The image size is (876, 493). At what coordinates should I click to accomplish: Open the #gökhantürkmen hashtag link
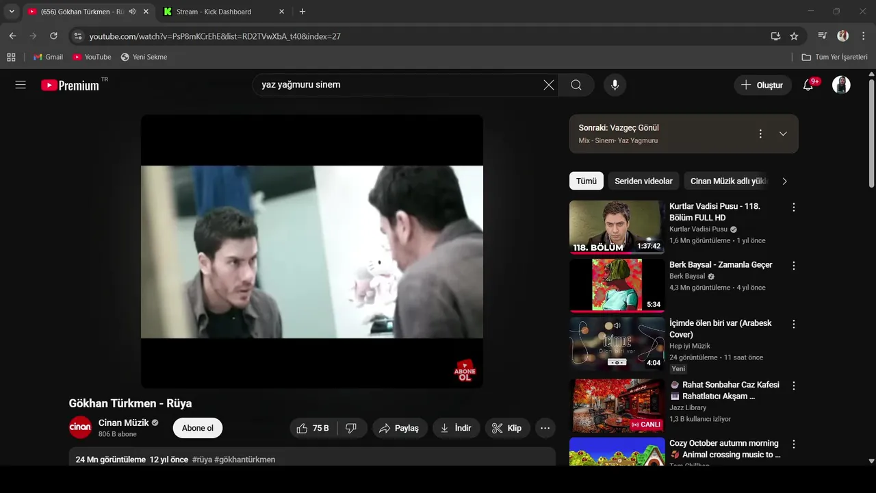(x=245, y=459)
